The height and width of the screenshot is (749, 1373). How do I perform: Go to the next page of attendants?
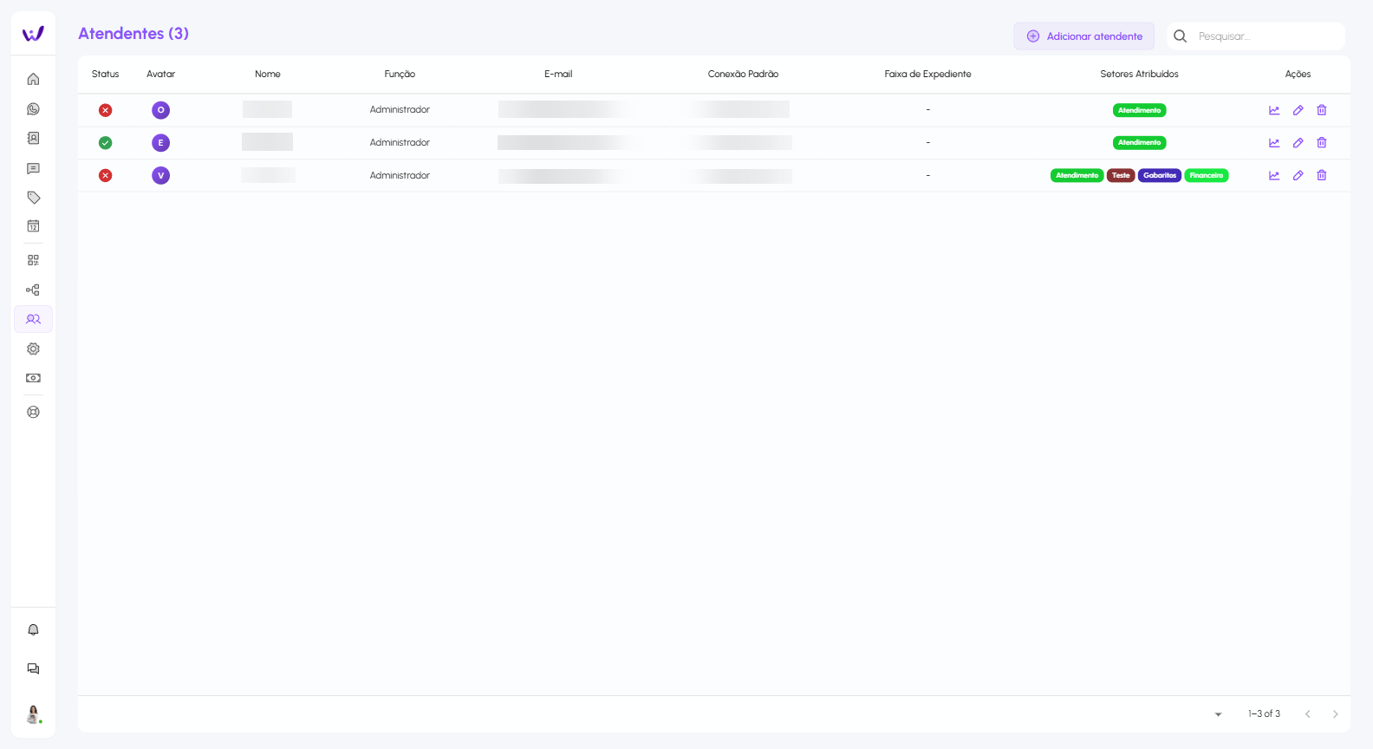click(1335, 714)
